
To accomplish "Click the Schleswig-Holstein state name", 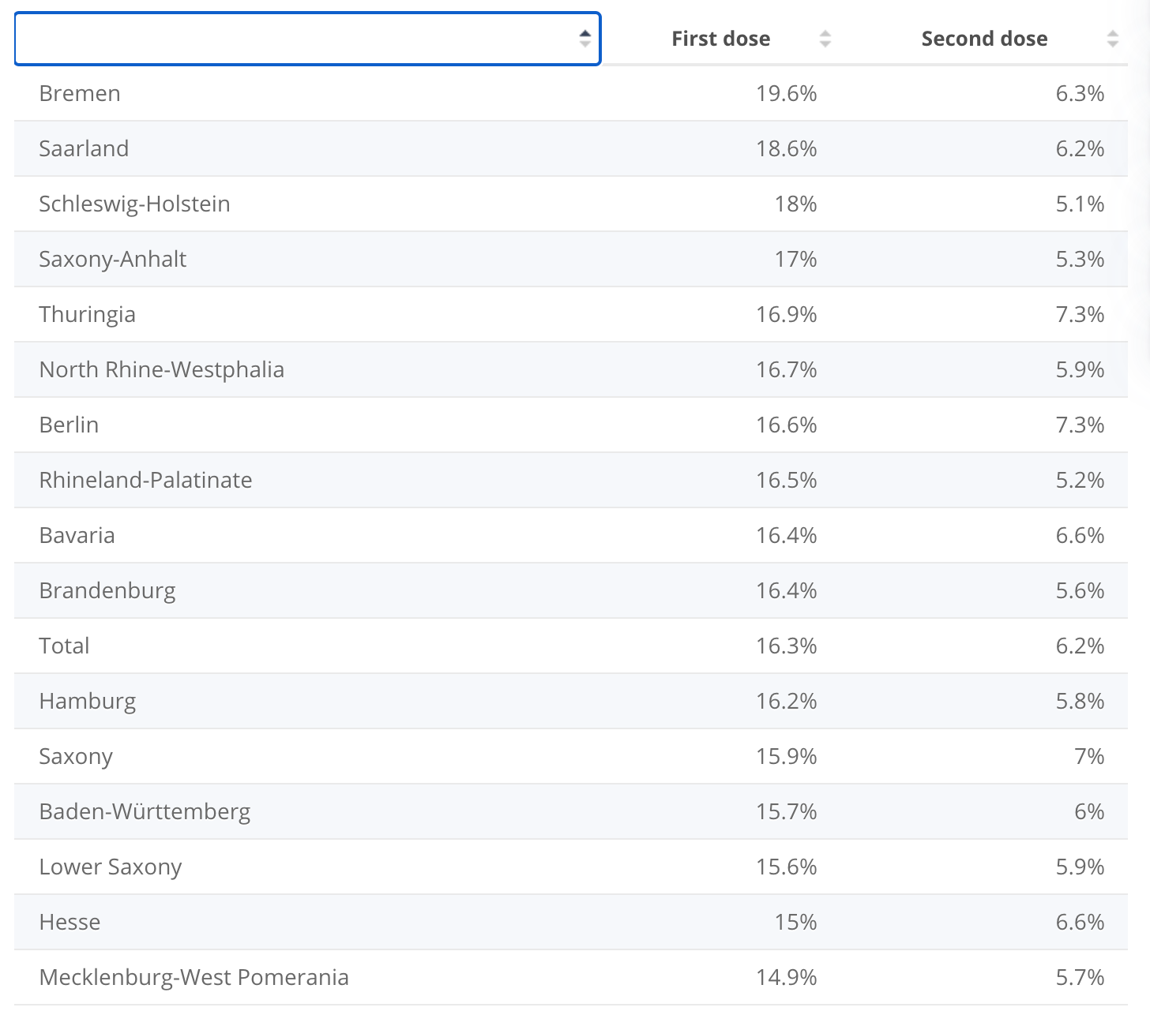I will pos(134,204).
